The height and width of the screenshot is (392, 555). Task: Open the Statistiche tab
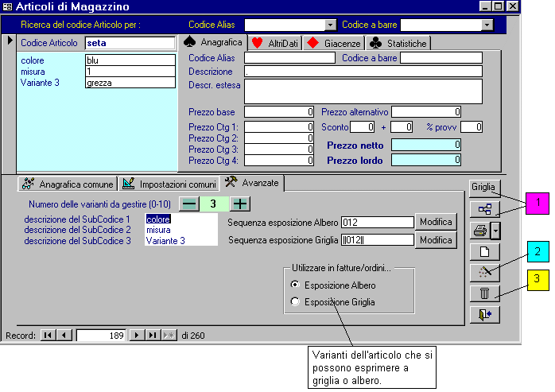pyautogui.click(x=398, y=44)
